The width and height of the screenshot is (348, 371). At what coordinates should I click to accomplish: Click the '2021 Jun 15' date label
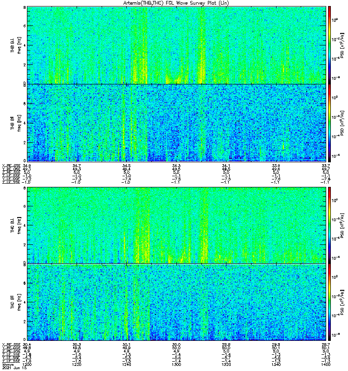(x=14, y=368)
